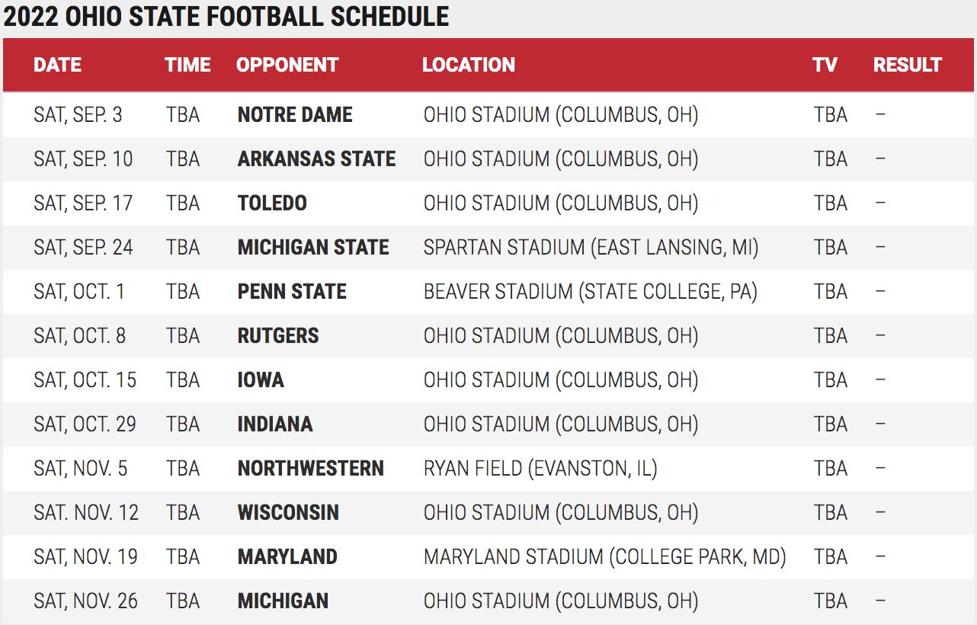Click the DATE column header

[x=57, y=65]
